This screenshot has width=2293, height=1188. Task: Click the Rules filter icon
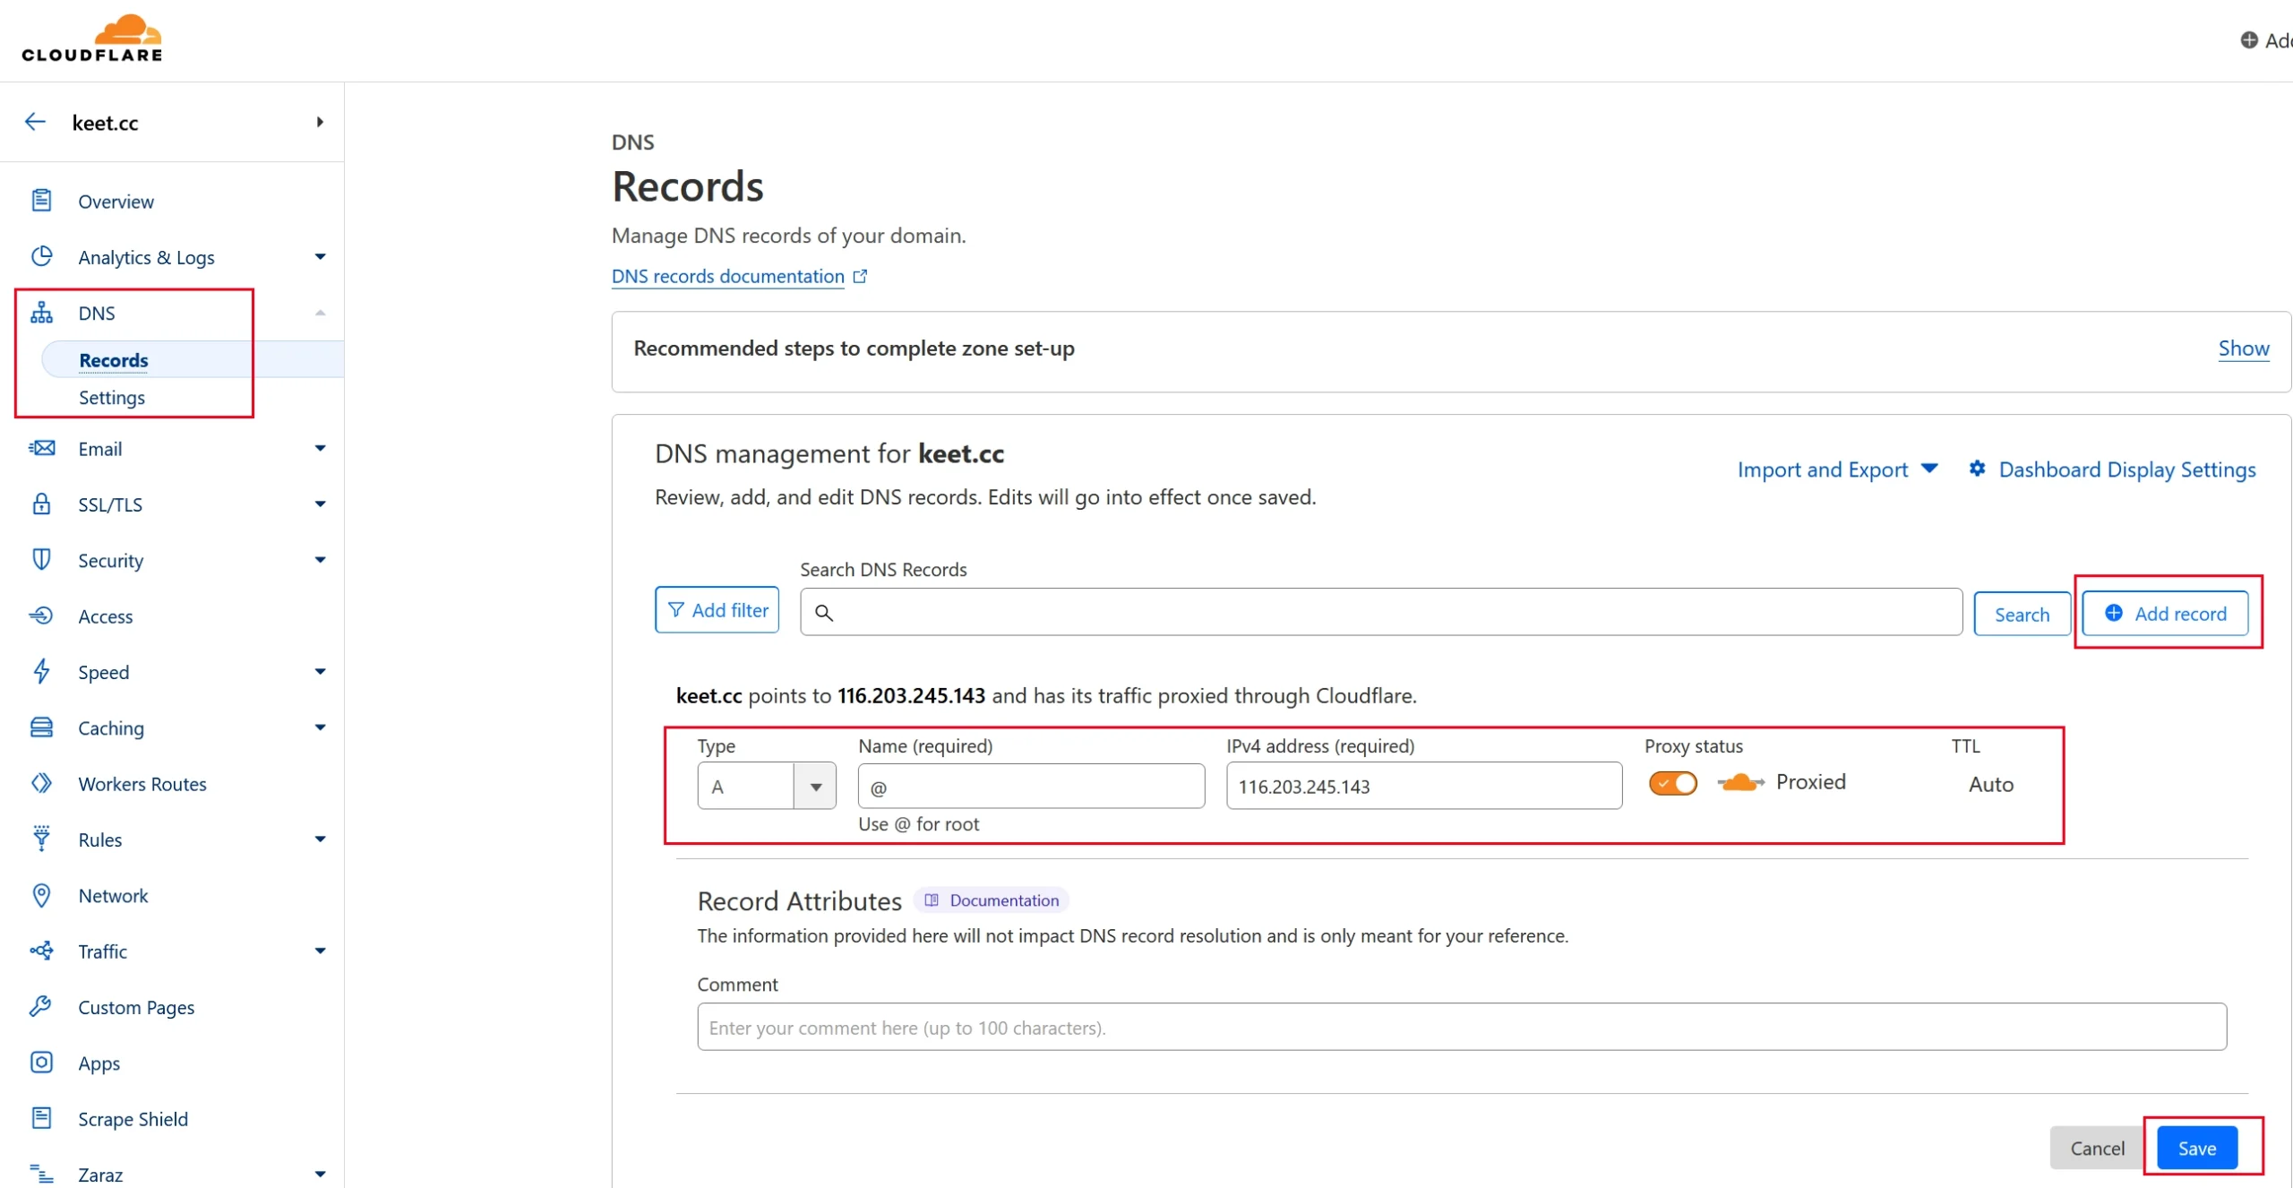click(x=41, y=839)
